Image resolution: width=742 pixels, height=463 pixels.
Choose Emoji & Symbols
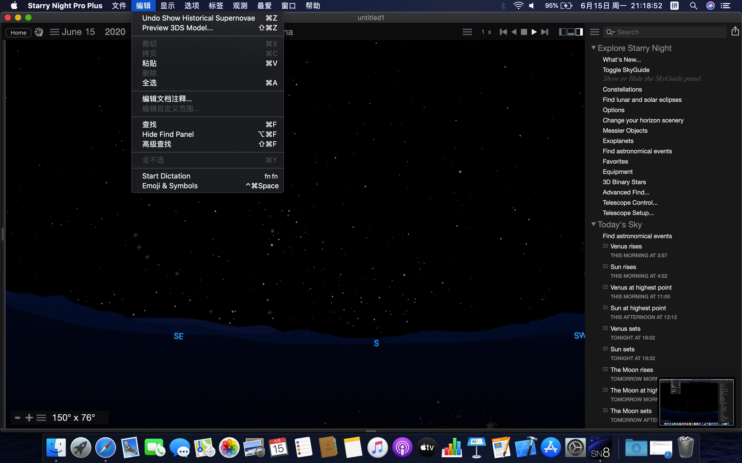click(x=208, y=186)
